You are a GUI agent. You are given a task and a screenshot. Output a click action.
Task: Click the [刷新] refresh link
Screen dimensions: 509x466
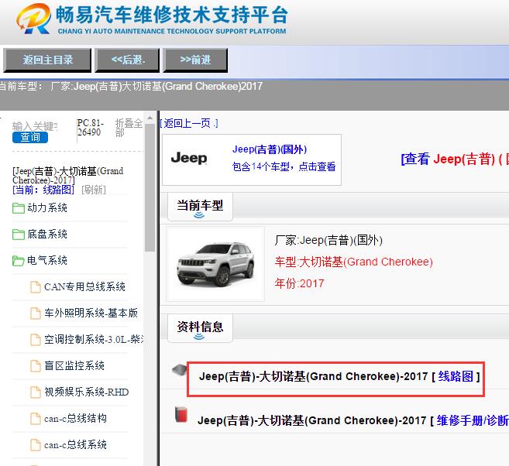94,190
